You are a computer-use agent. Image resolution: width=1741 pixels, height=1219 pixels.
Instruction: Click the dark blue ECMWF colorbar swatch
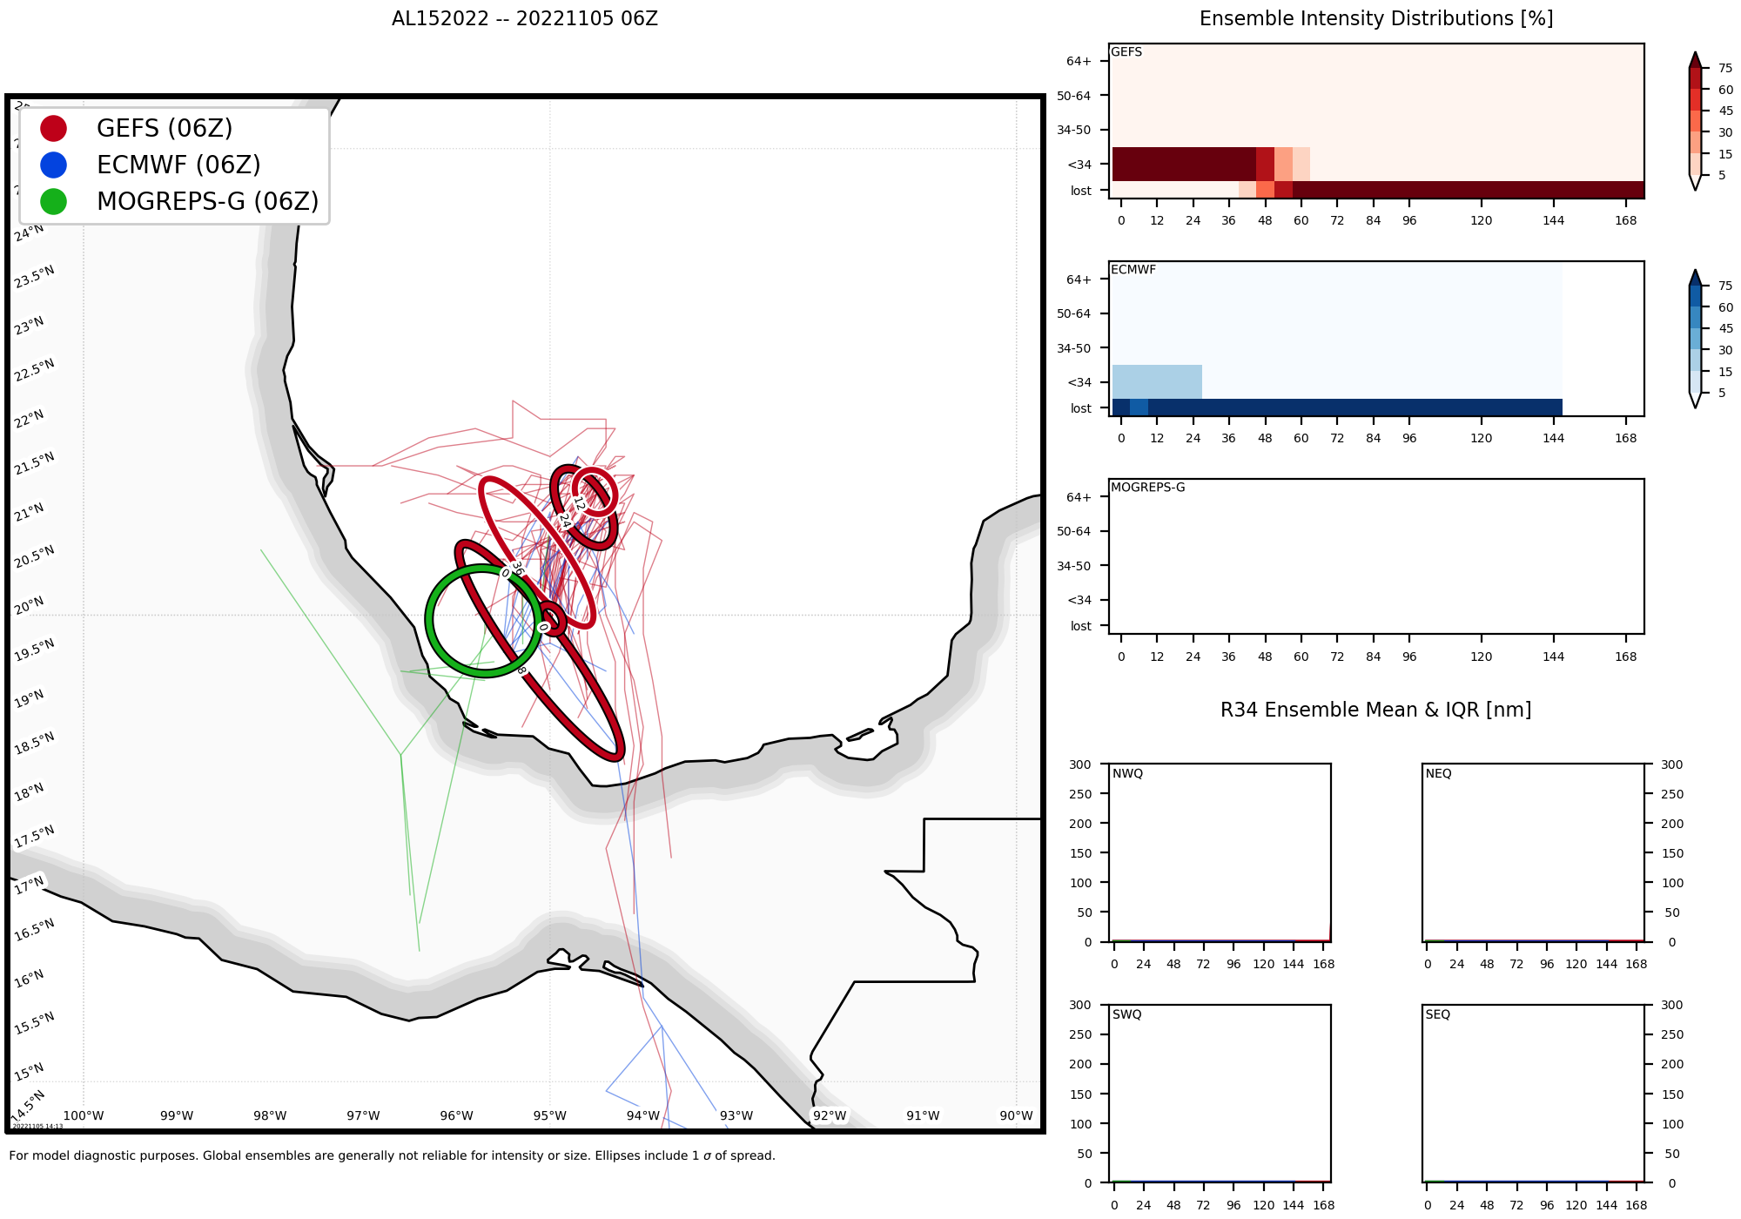coord(1694,296)
